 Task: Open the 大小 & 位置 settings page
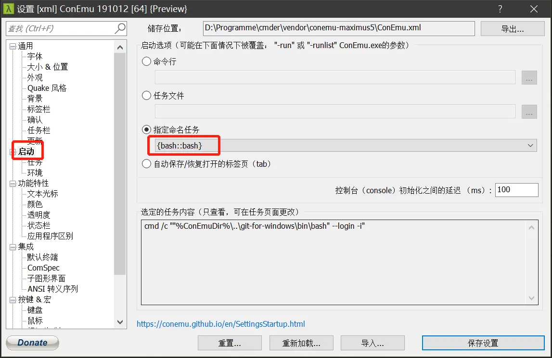tap(48, 67)
